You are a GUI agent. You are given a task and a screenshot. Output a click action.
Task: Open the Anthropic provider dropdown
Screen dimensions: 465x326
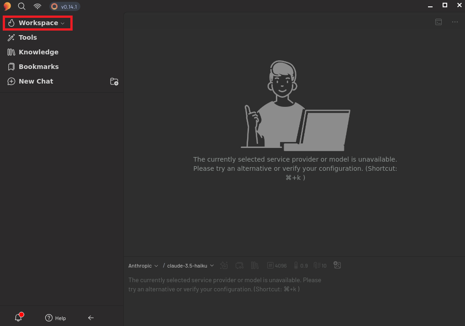click(x=143, y=266)
